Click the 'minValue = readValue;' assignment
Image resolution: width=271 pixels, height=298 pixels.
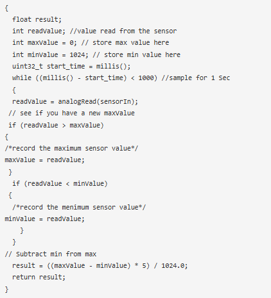pos(44,219)
